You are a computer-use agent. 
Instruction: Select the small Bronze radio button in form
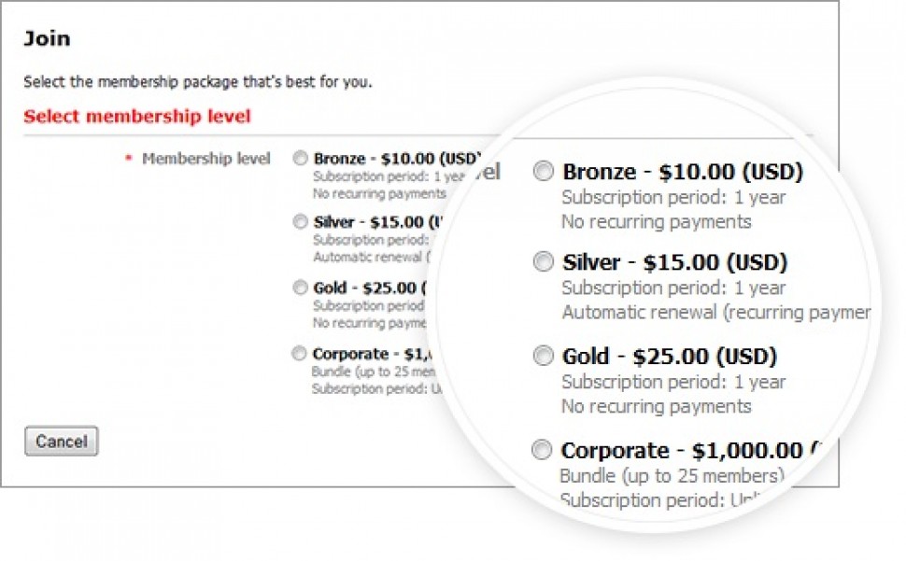(300, 159)
